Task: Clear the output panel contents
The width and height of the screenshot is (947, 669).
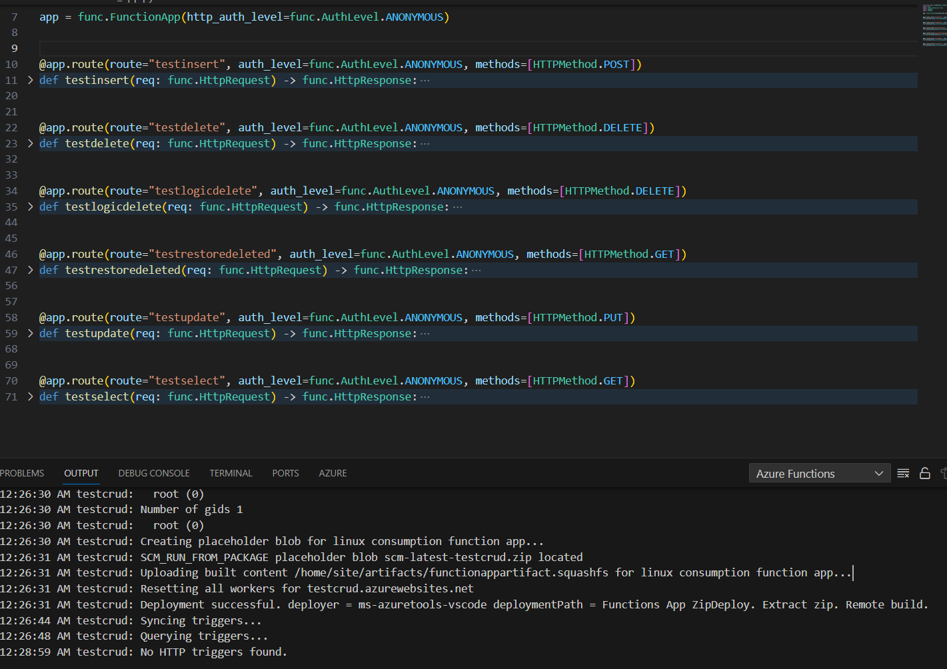Action: [x=903, y=473]
